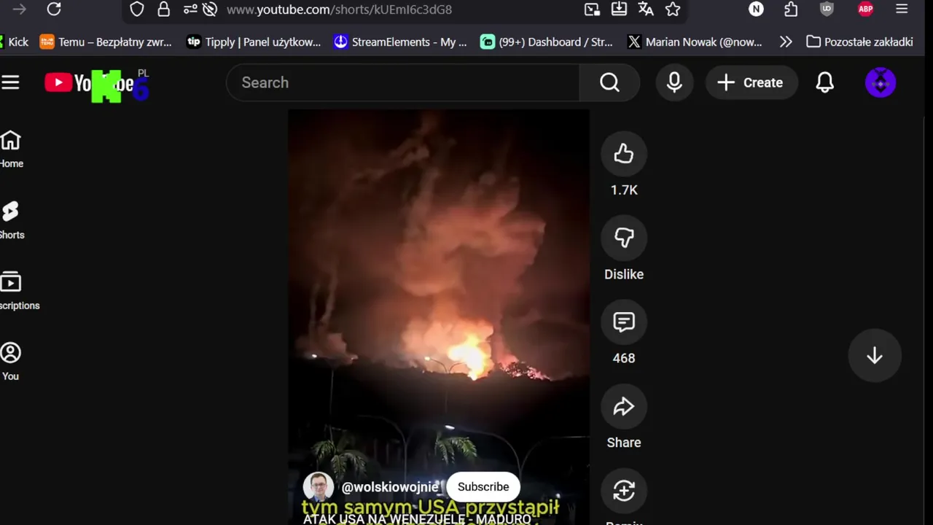The width and height of the screenshot is (933, 525).
Task: Open the YouTube guide hamburger menu
Action: coord(10,82)
